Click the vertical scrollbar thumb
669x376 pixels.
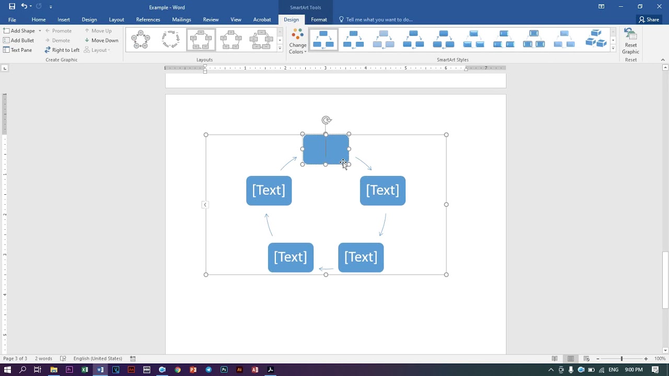pyautogui.click(x=665, y=280)
